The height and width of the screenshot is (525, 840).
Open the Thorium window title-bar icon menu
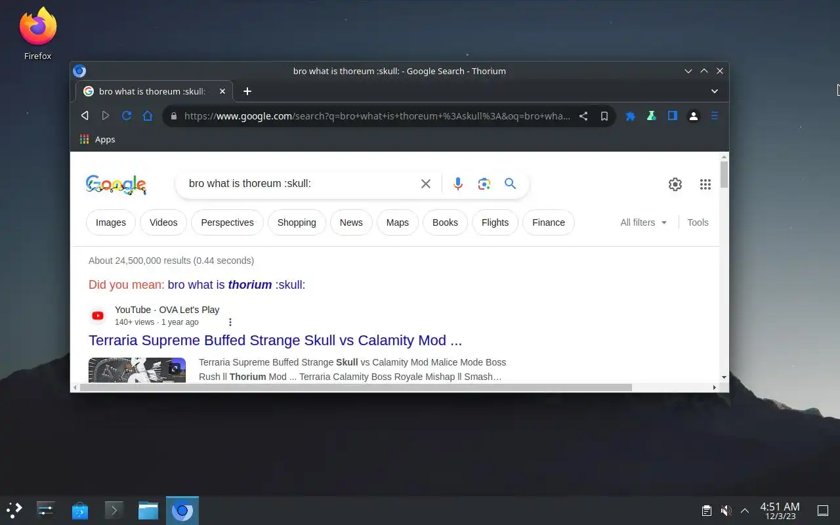click(79, 71)
